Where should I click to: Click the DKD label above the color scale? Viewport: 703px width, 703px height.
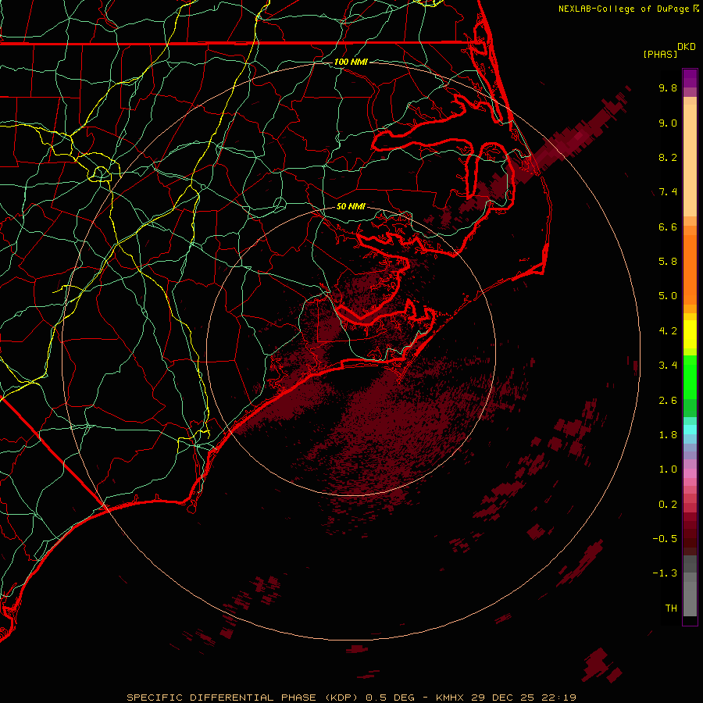(x=687, y=47)
